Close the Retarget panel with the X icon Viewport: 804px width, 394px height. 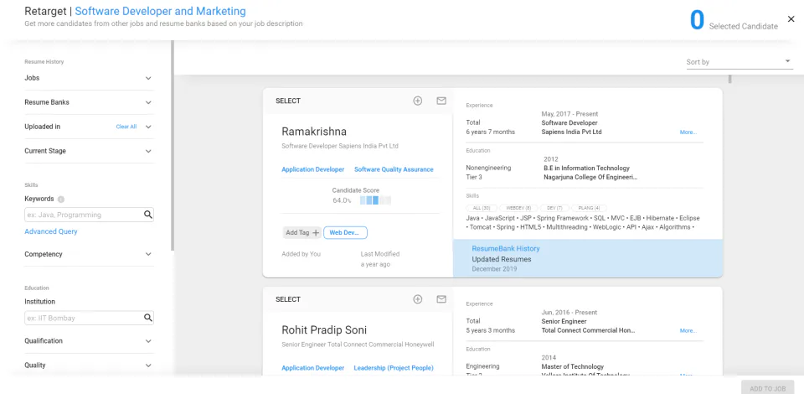coord(791,19)
